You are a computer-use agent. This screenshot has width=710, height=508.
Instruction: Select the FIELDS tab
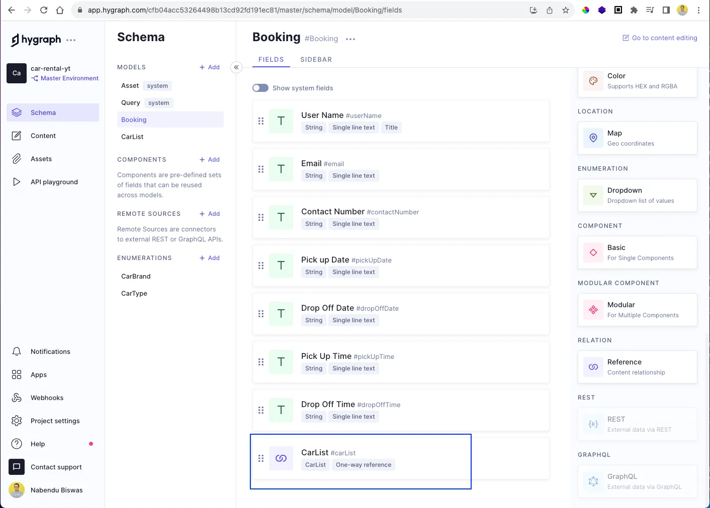pos(271,59)
